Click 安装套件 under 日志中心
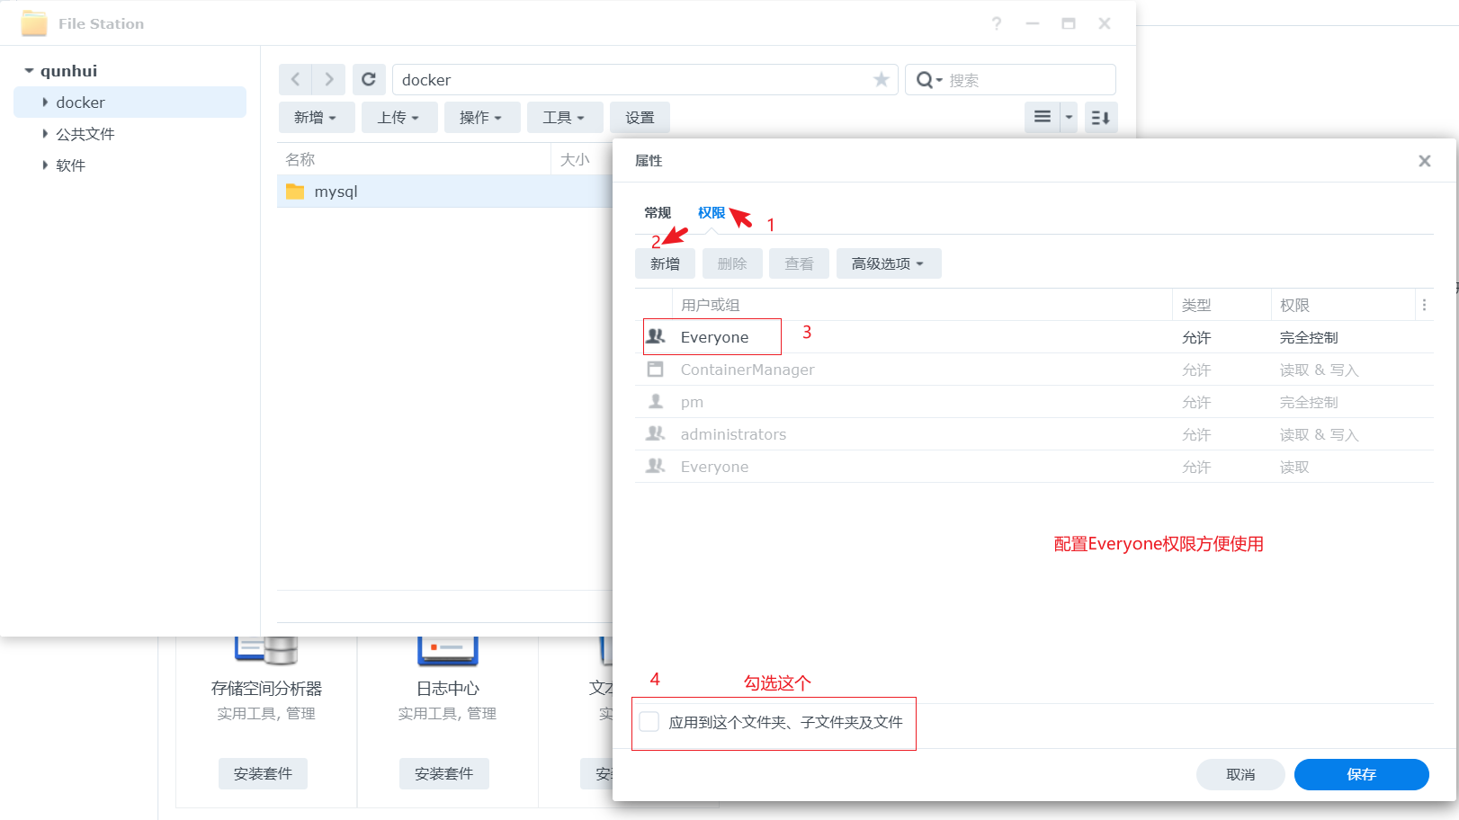This screenshot has width=1459, height=820. [x=444, y=773]
